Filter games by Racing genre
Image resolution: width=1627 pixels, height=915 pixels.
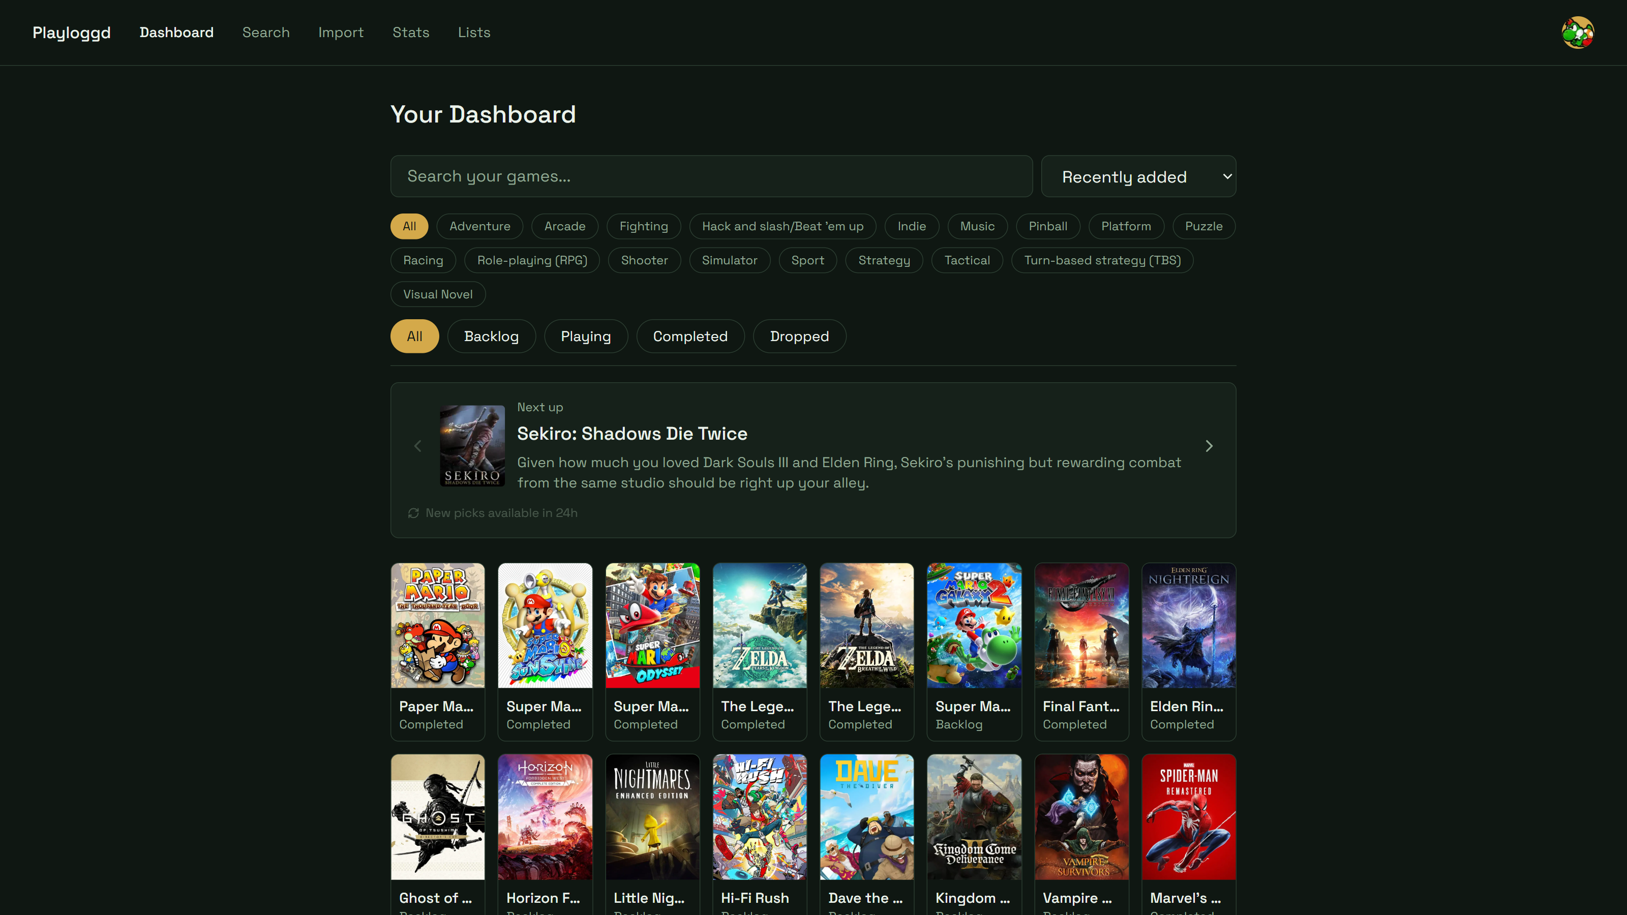pyautogui.click(x=423, y=260)
